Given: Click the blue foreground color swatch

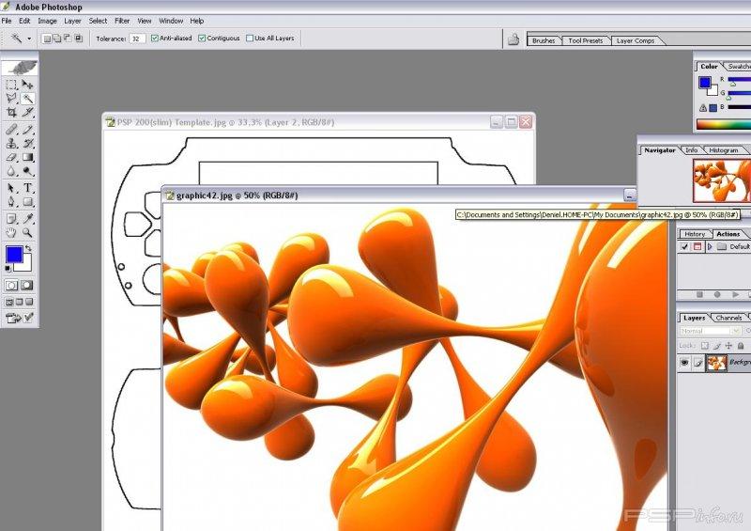Looking at the screenshot, I should 13,255.
